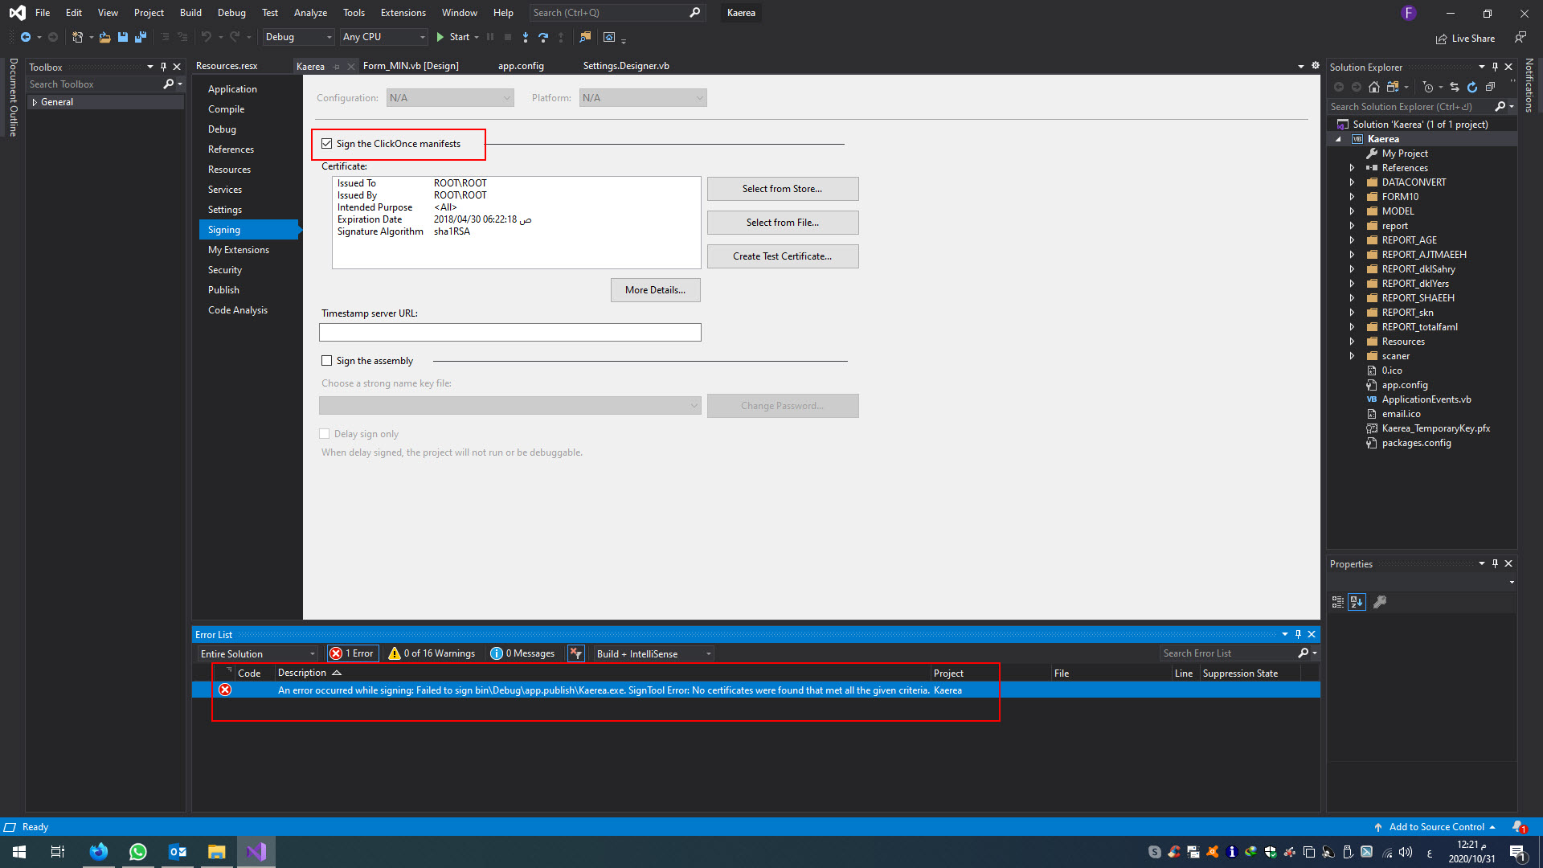Select Kaerea_TemporaryKey.pfx in Solution Explorer
Viewport: 1543px width, 868px height.
(1436, 428)
